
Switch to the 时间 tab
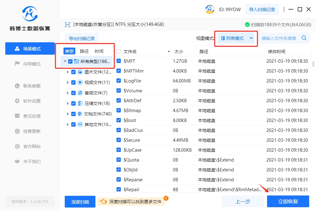99,51
